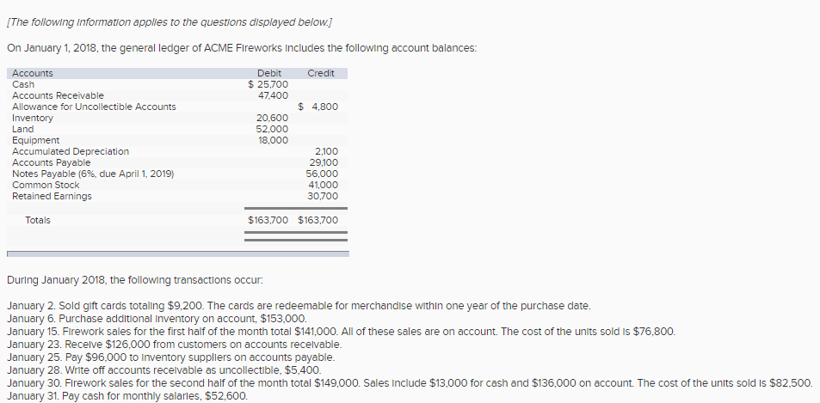The width and height of the screenshot is (820, 403).
Task: Click the Accumulated Depreciation row label
Action: 71,151
